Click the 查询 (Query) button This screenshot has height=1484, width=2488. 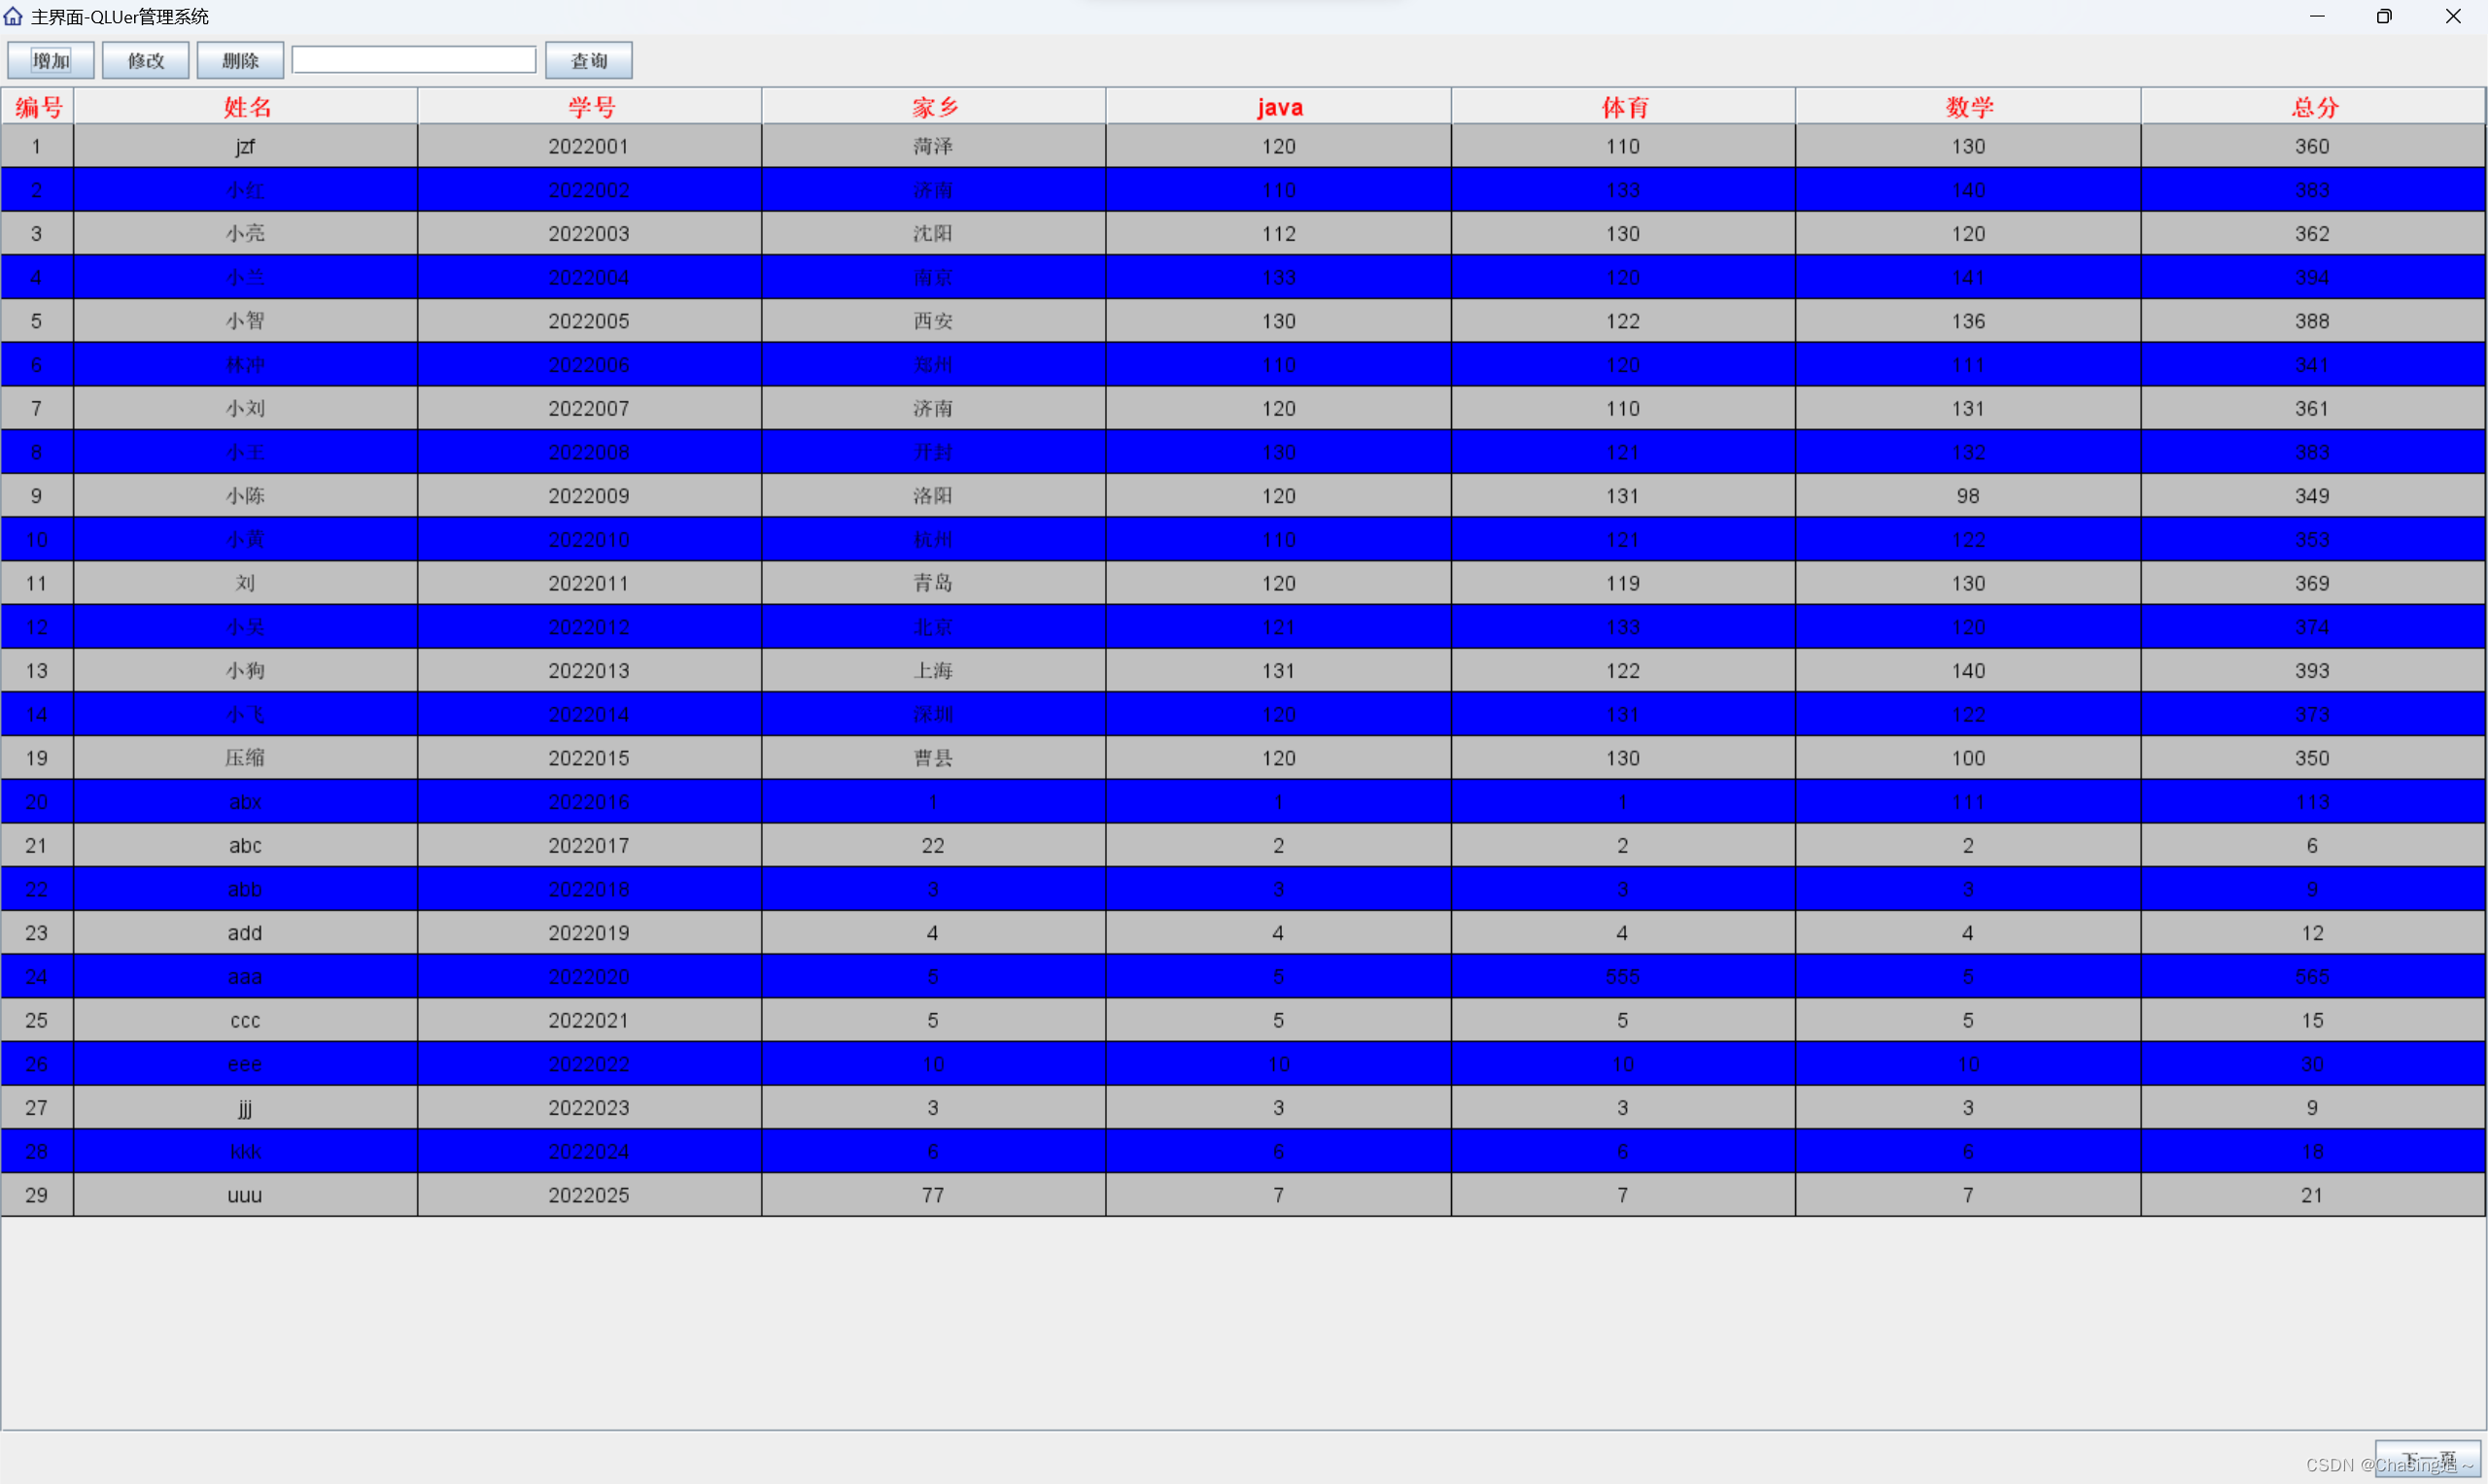tap(588, 60)
